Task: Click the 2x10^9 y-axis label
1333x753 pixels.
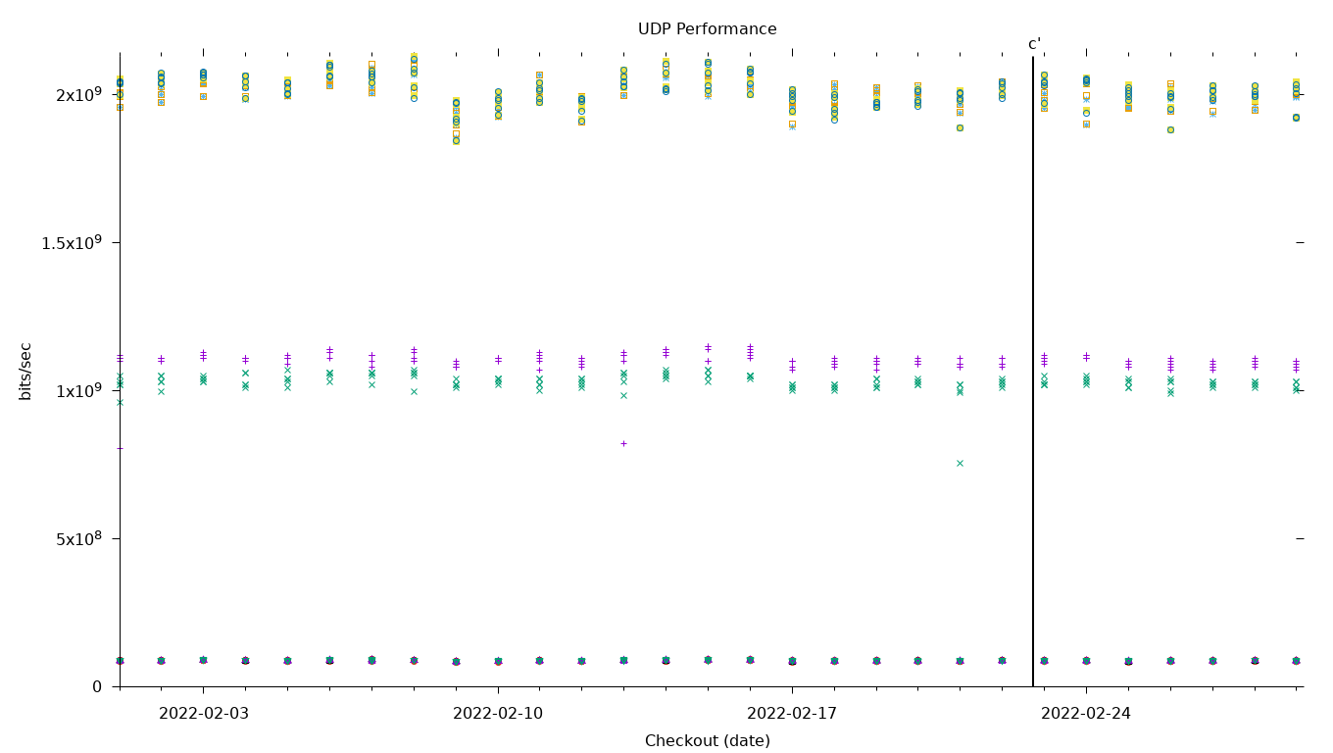Action: tap(78, 94)
